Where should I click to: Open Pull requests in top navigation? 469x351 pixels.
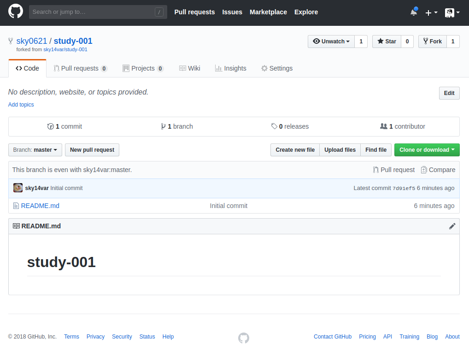coord(194,12)
